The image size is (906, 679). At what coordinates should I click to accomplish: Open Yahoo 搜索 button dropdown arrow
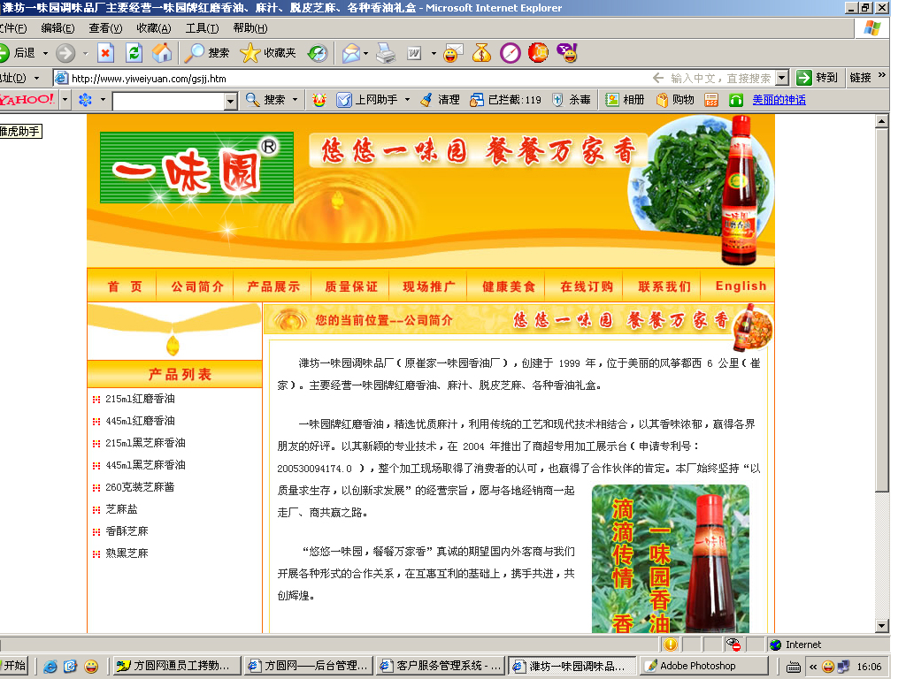point(296,100)
